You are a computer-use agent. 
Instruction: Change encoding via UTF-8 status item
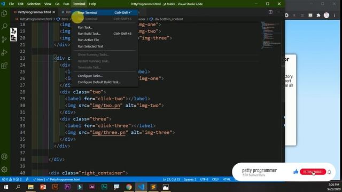point(204,179)
